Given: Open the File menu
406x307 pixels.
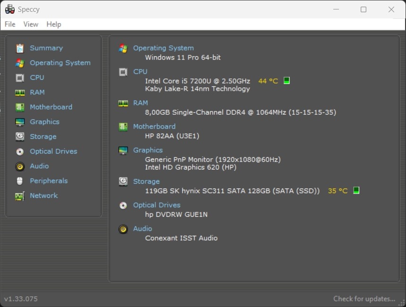Looking at the screenshot, I should pos(9,24).
